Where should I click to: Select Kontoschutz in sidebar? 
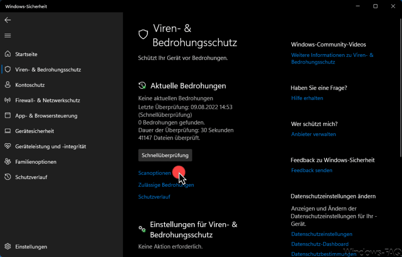pos(30,85)
